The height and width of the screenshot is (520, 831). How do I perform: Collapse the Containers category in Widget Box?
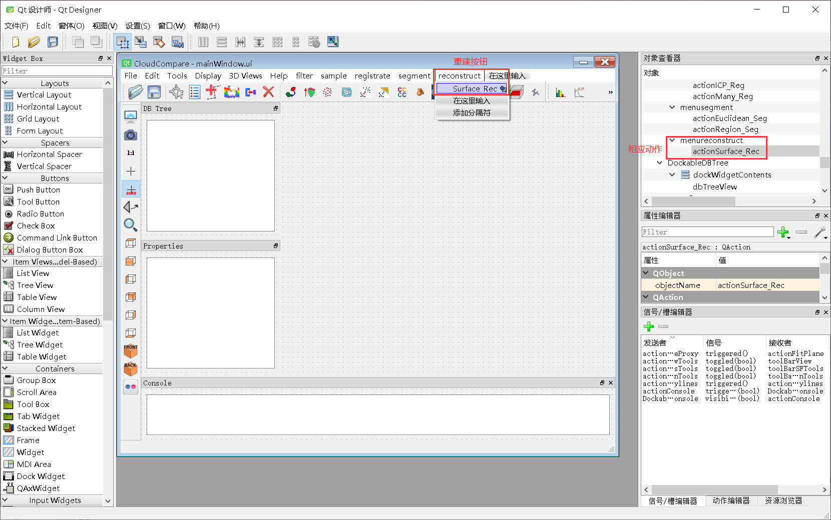(x=6, y=368)
